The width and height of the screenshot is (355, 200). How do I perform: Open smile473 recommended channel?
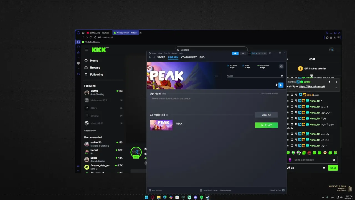click(103, 144)
